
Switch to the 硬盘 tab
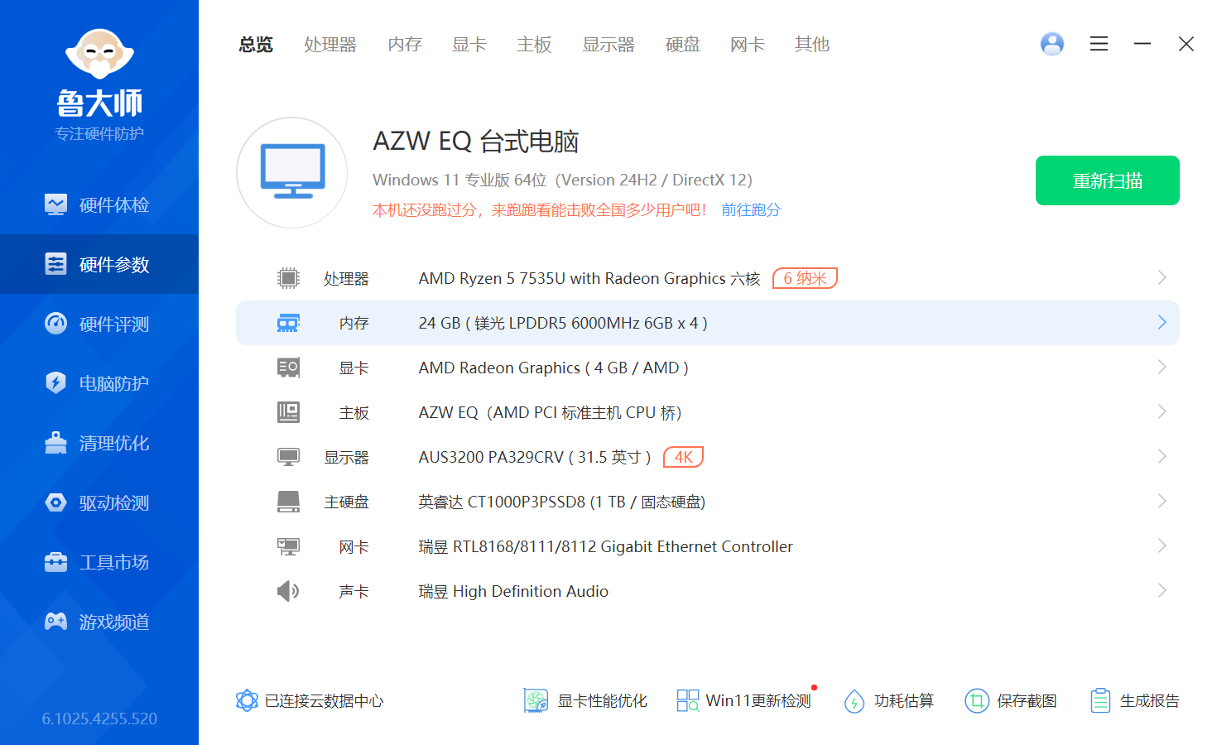click(x=683, y=45)
